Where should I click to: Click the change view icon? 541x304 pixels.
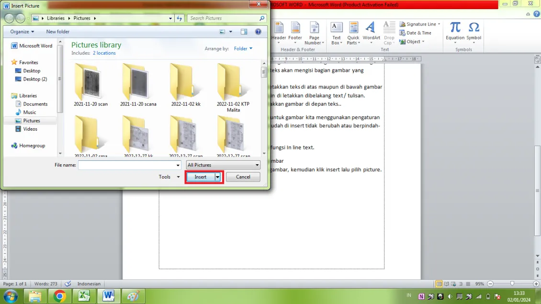pos(222,32)
